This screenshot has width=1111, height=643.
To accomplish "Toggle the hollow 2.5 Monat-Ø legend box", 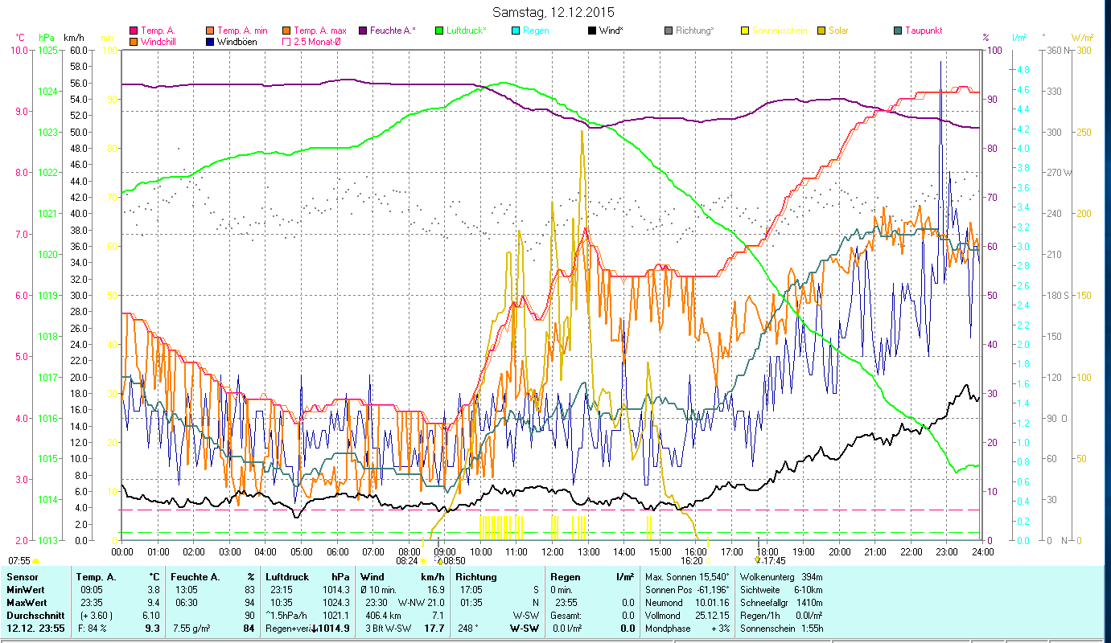I will click(286, 42).
